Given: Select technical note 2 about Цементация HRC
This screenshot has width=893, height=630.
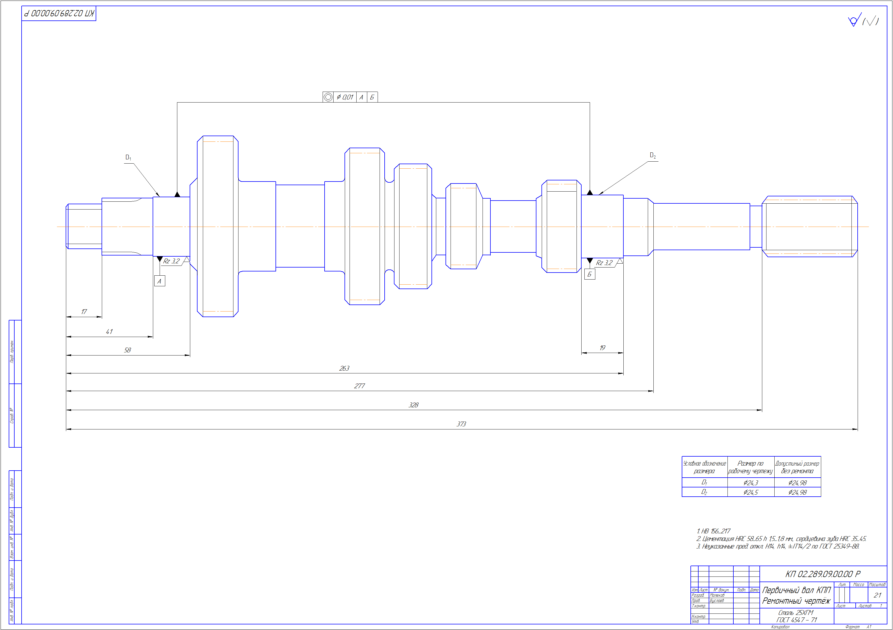Looking at the screenshot, I should pyautogui.click(x=781, y=539).
